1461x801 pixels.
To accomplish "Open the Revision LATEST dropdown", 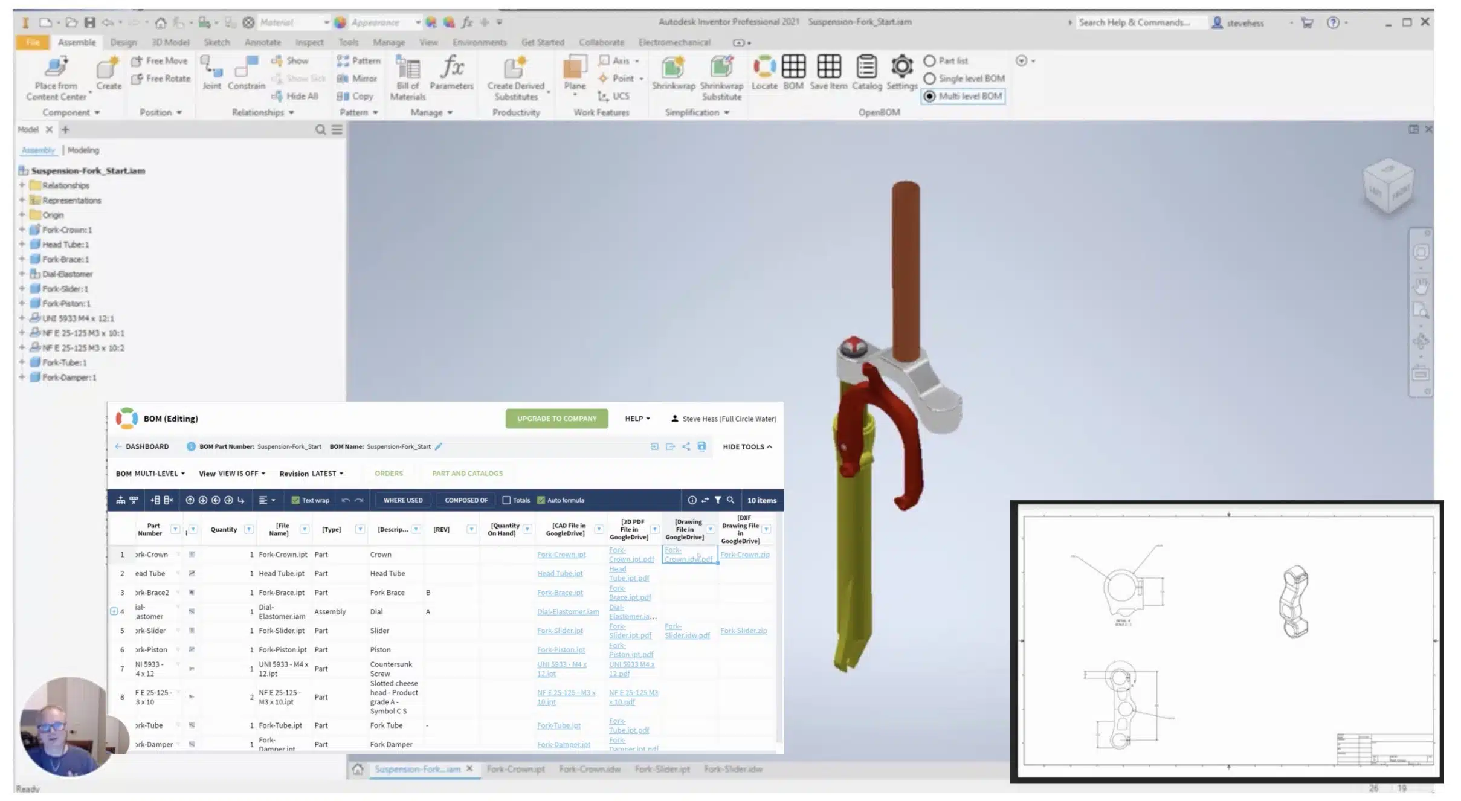I will click(x=311, y=474).
